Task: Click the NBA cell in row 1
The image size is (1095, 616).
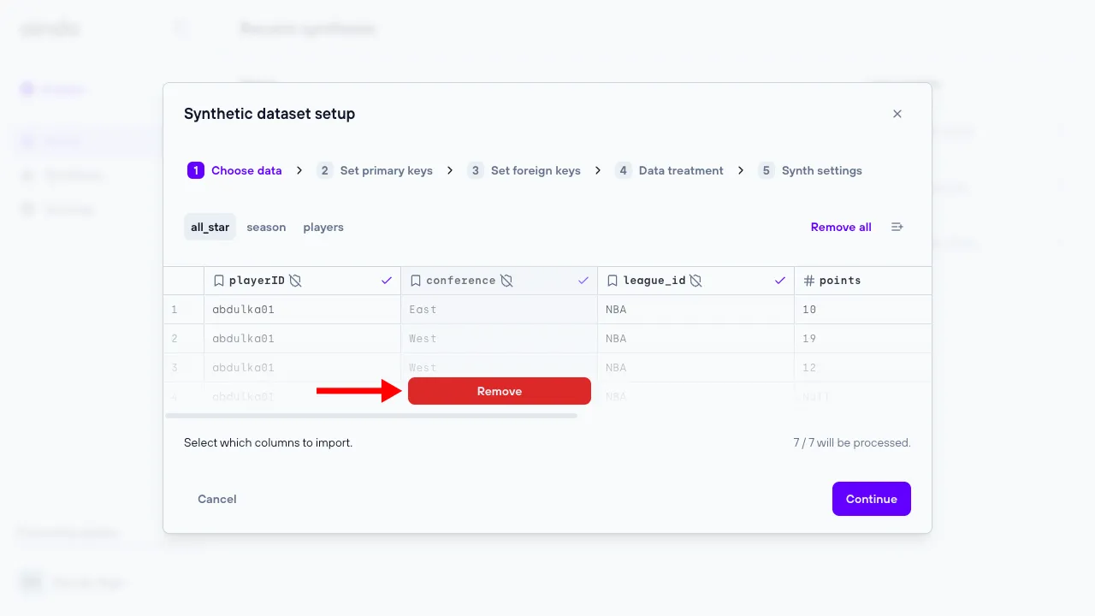Action: [695, 310]
